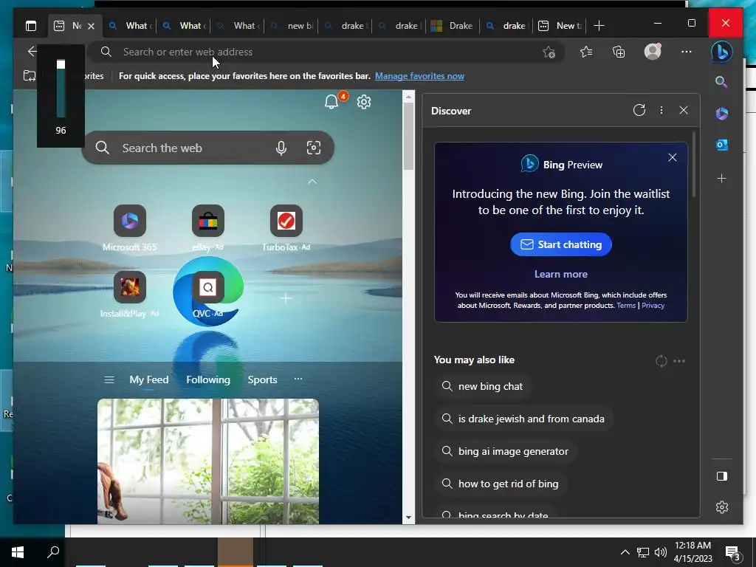Open Discover panel more options

[661, 111]
